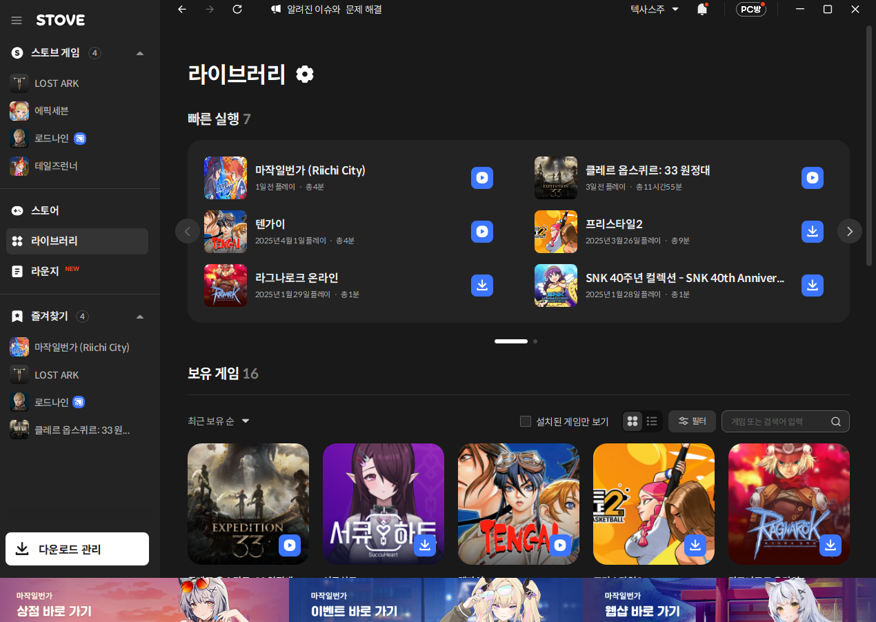Reload the page with refresh icon
The image size is (876, 622).
point(237,9)
